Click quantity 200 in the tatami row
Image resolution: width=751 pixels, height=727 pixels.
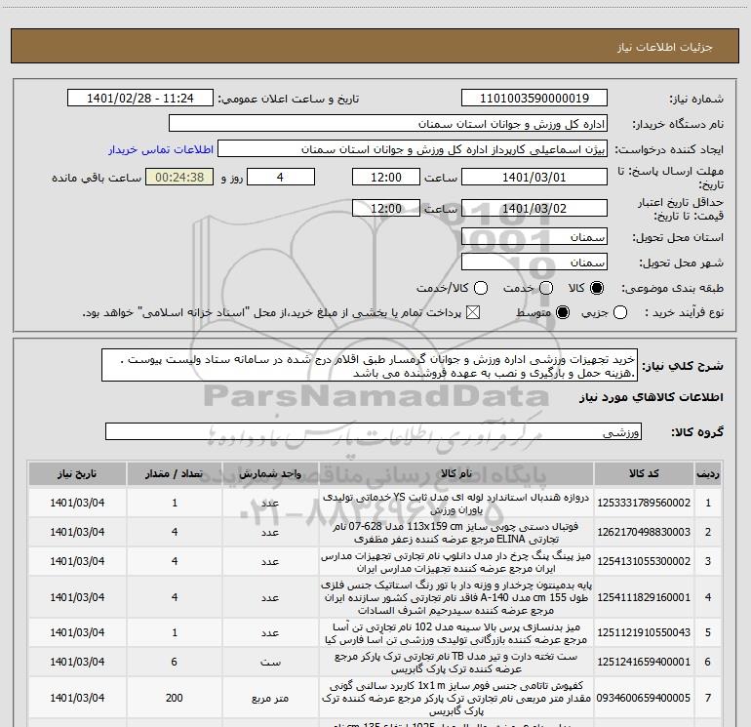(175, 698)
